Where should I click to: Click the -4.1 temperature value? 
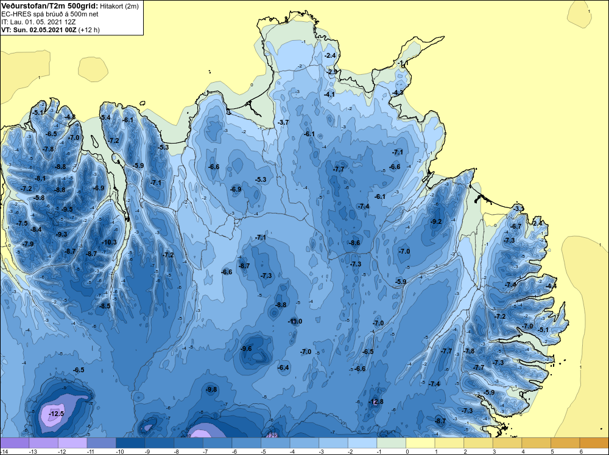point(329,94)
